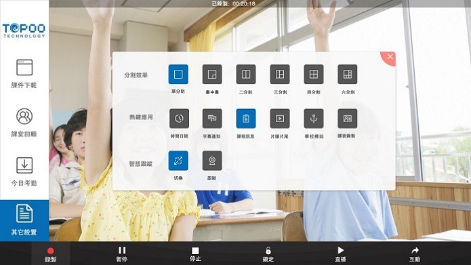Screen dimensions: 471x265
Task: Enable the 跟蹤 camera tracking mode
Action: click(212, 161)
